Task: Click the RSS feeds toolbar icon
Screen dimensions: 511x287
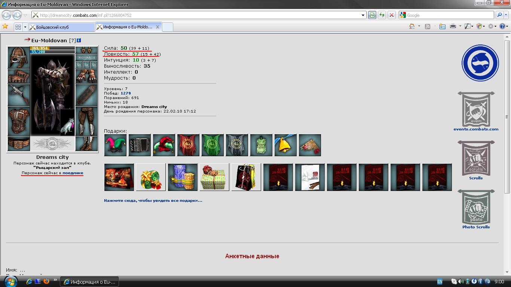Action: 428,26
